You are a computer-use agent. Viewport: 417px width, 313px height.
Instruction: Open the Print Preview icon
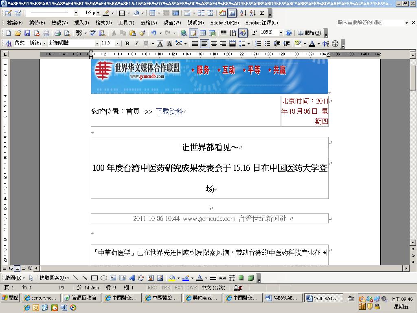pos(67,33)
